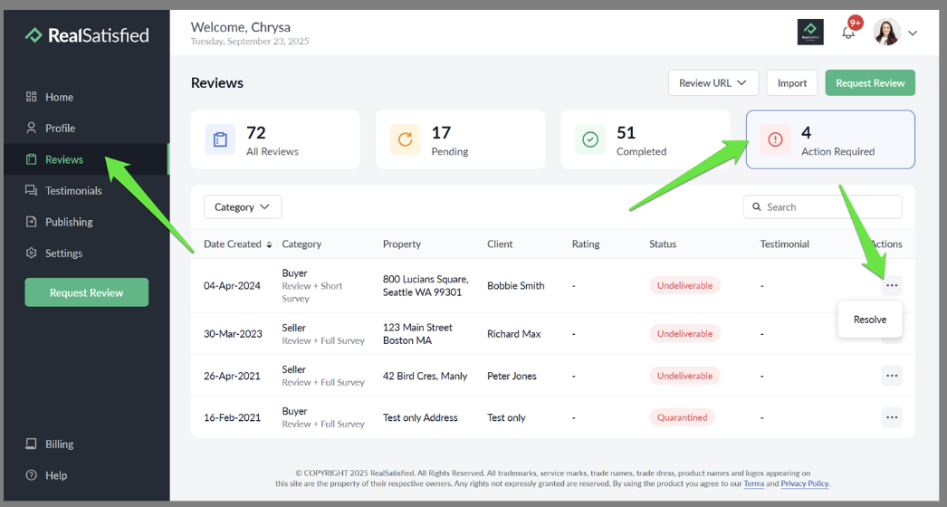947x507 pixels.
Task: Click the 42 Bird Cres, Manly property
Action: [426, 376]
